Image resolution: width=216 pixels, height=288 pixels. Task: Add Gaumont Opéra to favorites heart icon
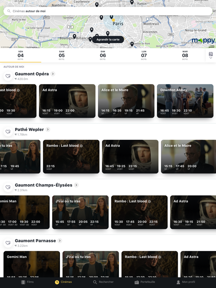pyautogui.click(x=8, y=76)
